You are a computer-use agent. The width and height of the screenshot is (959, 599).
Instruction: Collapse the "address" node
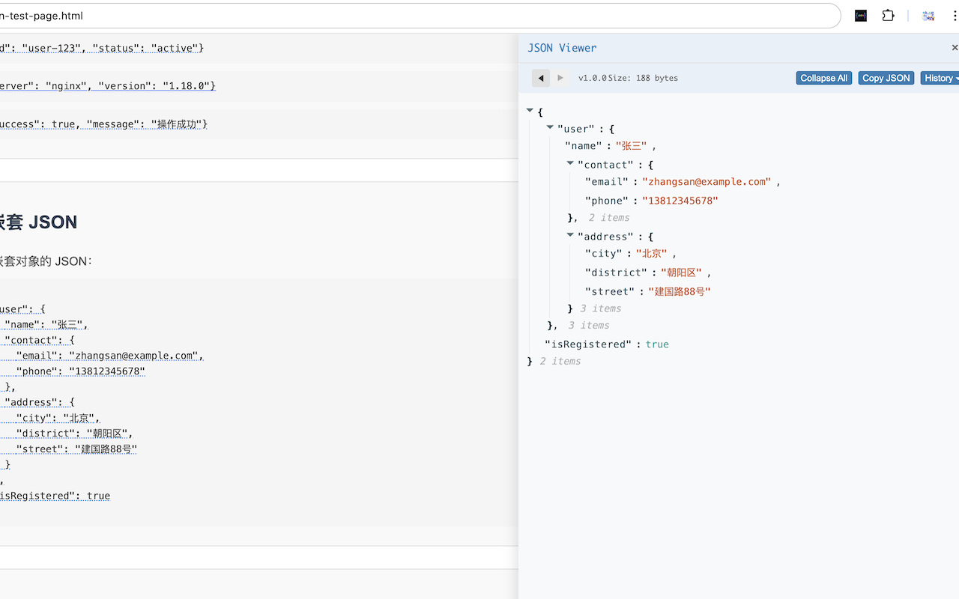tap(571, 235)
